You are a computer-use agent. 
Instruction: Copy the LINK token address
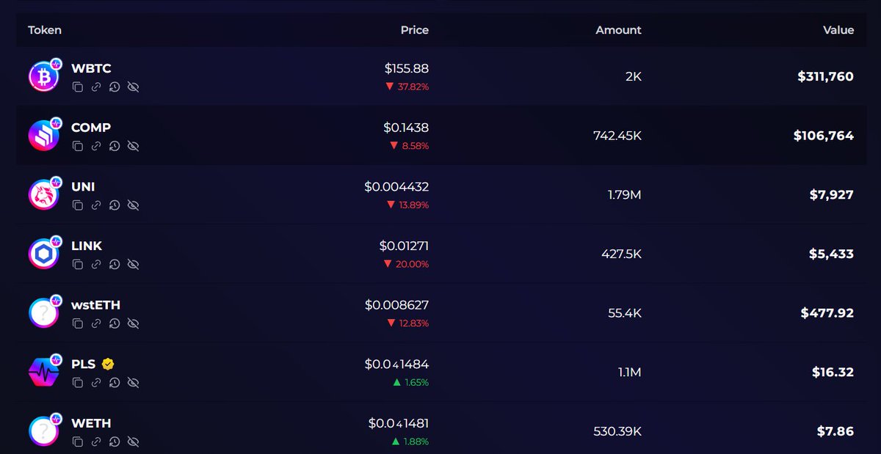click(78, 265)
